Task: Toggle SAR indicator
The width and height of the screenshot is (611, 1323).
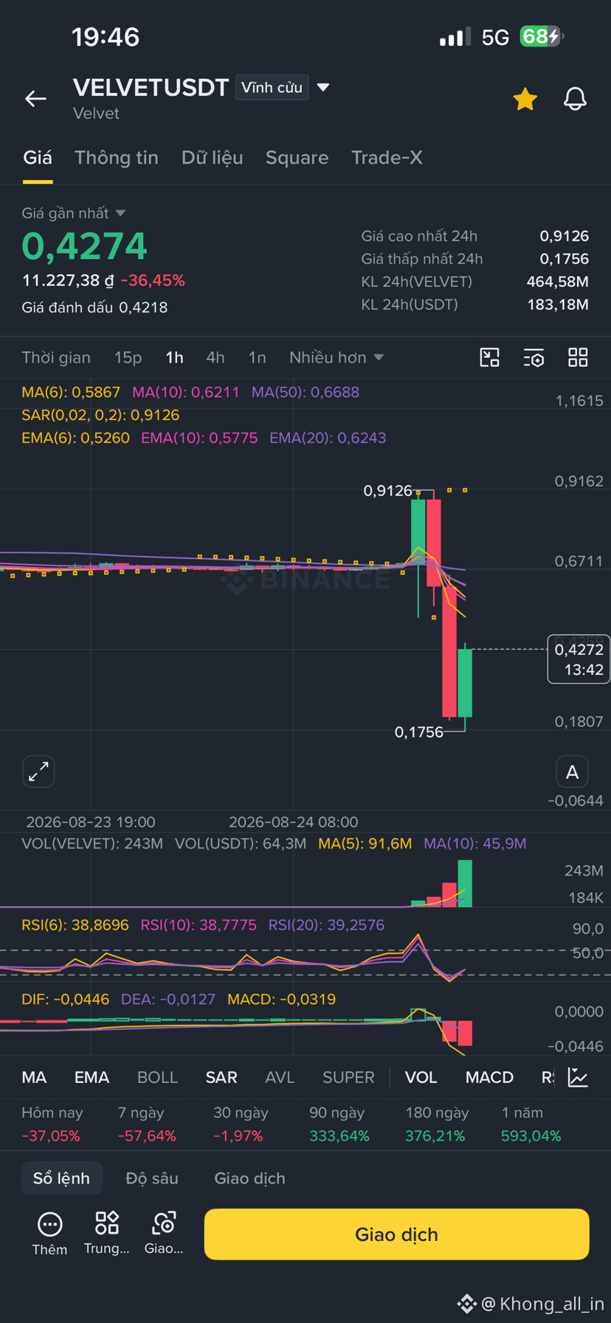Action: [x=221, y=1078]
